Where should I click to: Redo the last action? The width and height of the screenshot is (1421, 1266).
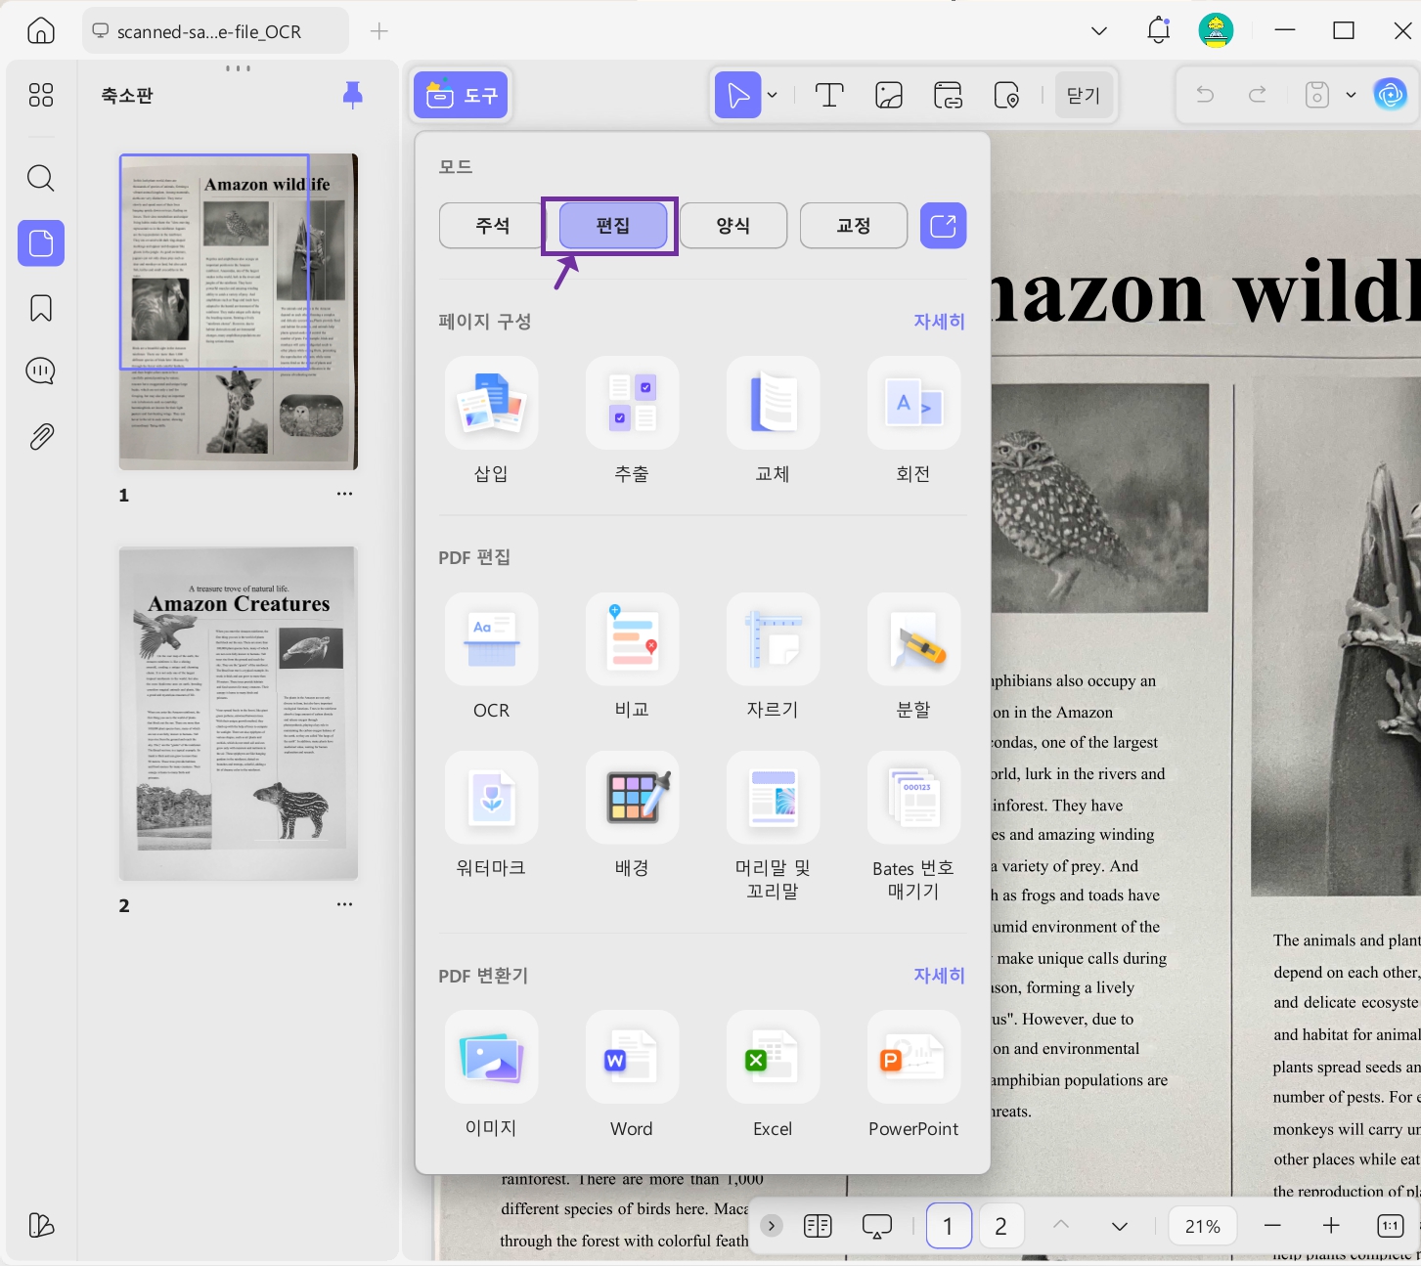tap(1258, 95)
